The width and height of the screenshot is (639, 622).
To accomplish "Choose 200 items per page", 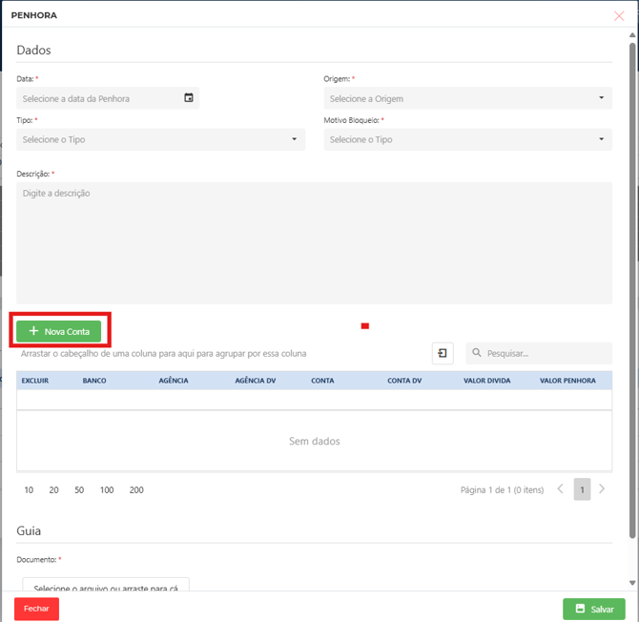I will point(136,489).
